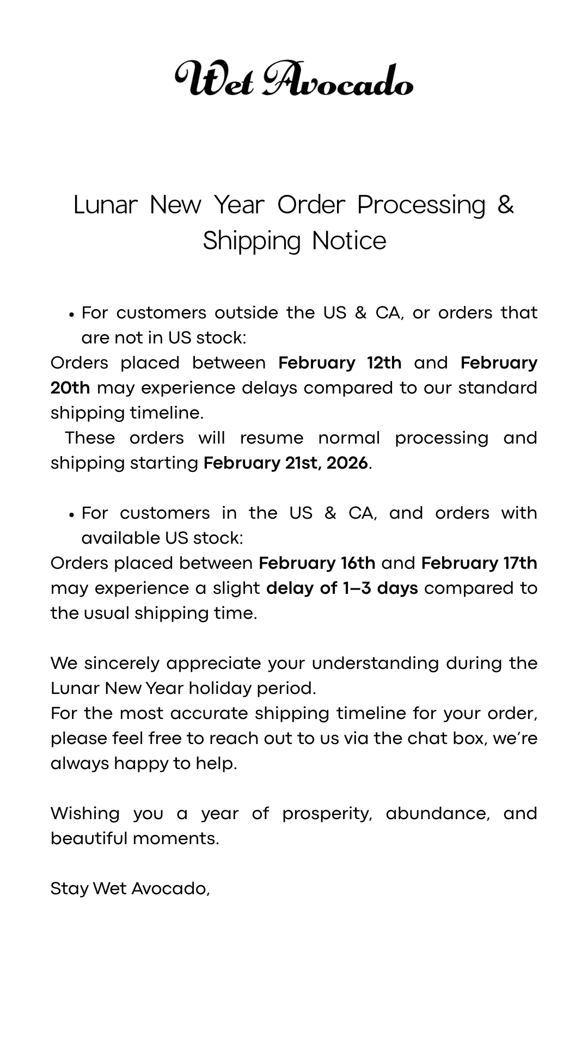Click the Lunar New Year notice heading

click(x=294, y=222)
